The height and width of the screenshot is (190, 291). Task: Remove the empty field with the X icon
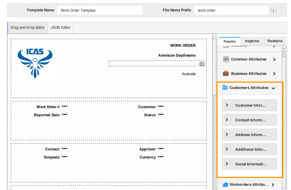pos(202,64)
